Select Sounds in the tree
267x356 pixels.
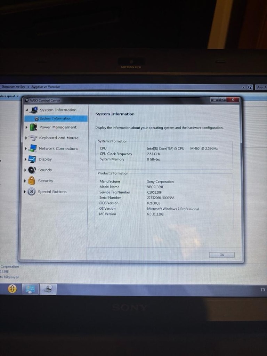click(x=45, y=170)
